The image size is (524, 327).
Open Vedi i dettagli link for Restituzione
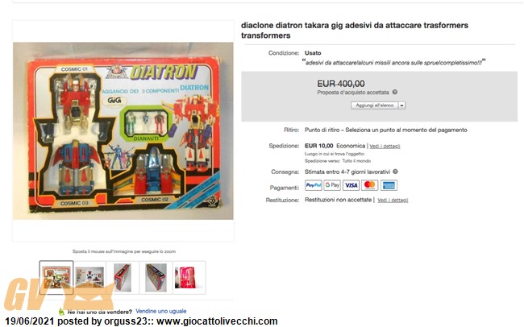coord(393,200)
